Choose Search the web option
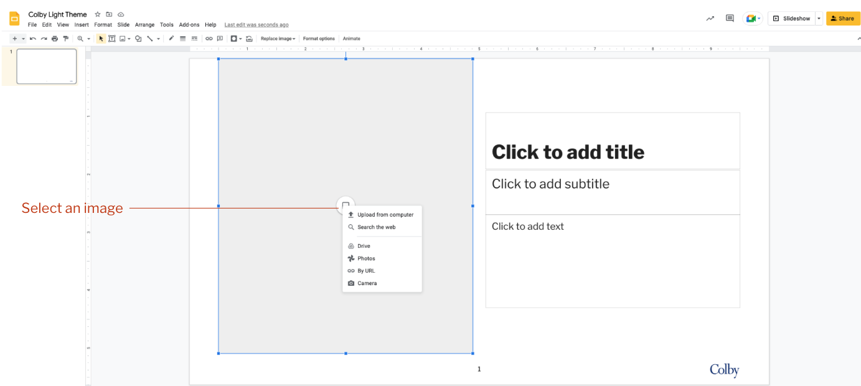 pyautogui.click(x=382, y=227)
